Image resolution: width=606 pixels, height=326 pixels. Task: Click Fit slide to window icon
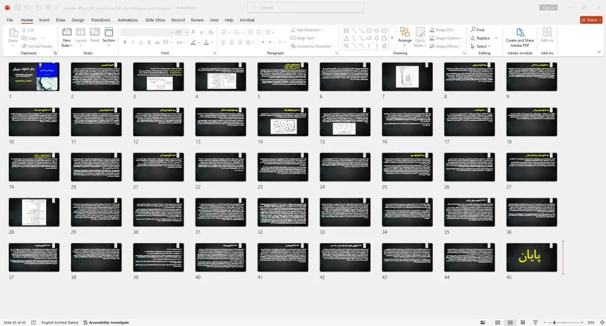coord(602,322)
